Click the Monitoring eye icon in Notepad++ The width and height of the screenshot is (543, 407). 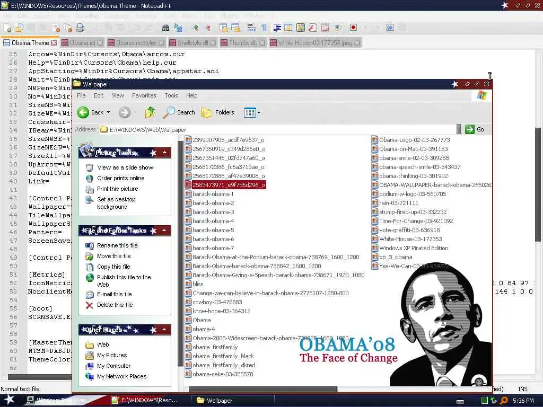338,28
